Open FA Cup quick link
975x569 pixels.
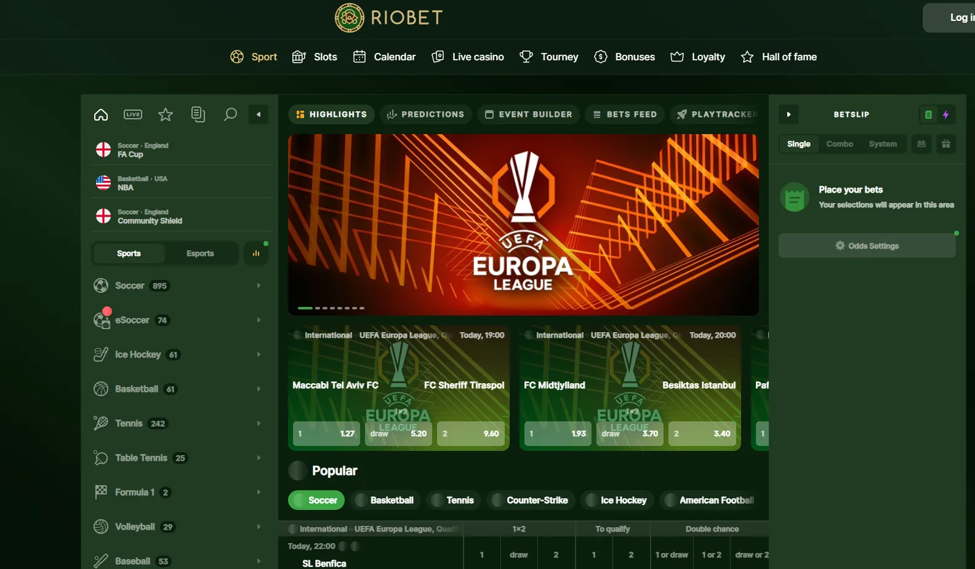coord(182,149)
